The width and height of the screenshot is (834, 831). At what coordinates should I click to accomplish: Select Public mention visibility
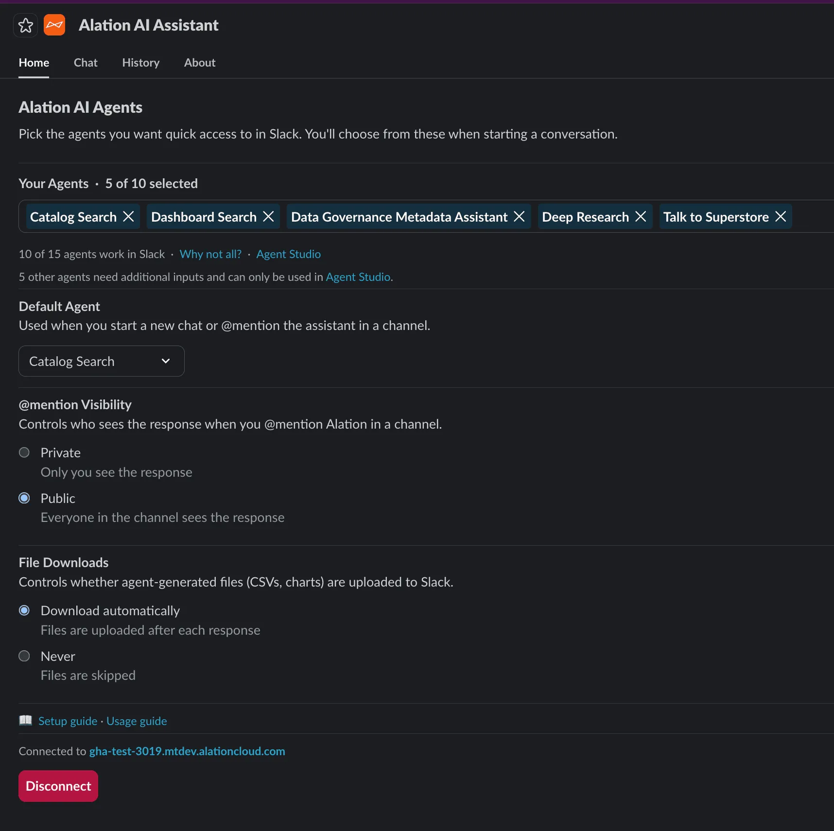pos(24,498)
